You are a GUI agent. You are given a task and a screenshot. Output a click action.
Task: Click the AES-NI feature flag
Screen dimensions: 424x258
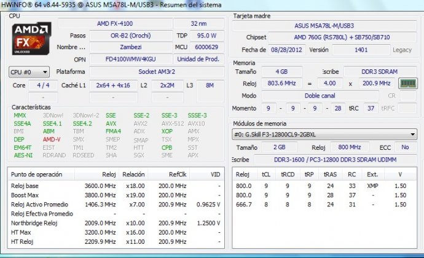point(23,155)
